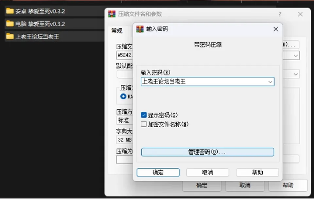This screenshot has height=199, width=314.
Task: Click the question mark help icon
Action: click(x=280, y=14)
